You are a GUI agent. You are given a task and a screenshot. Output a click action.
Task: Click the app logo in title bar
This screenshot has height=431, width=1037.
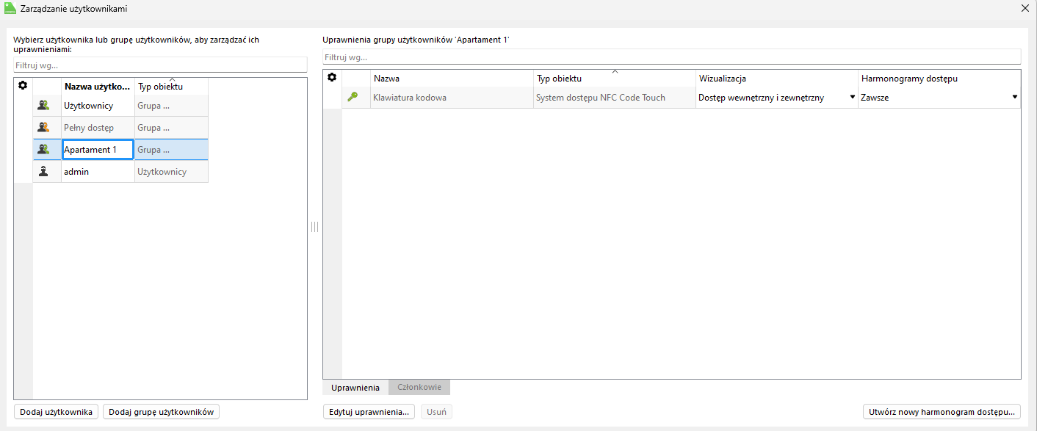[x=10, y=9]
